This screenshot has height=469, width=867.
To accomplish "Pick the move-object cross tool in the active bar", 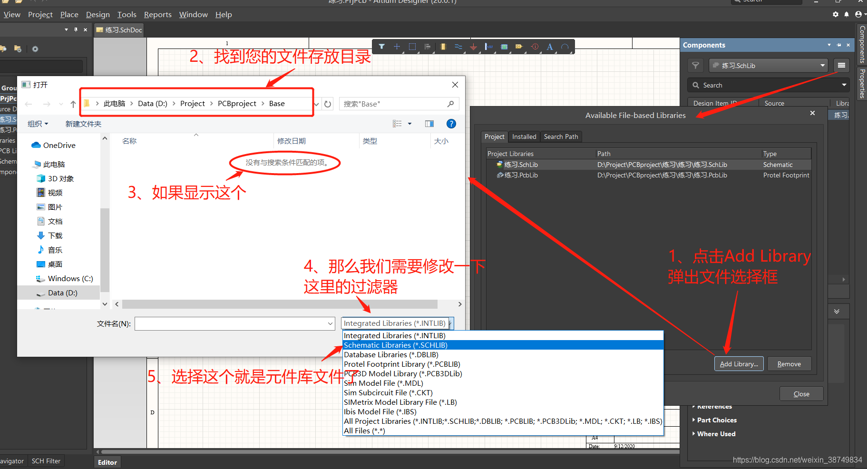I will [x=397, y=47].
